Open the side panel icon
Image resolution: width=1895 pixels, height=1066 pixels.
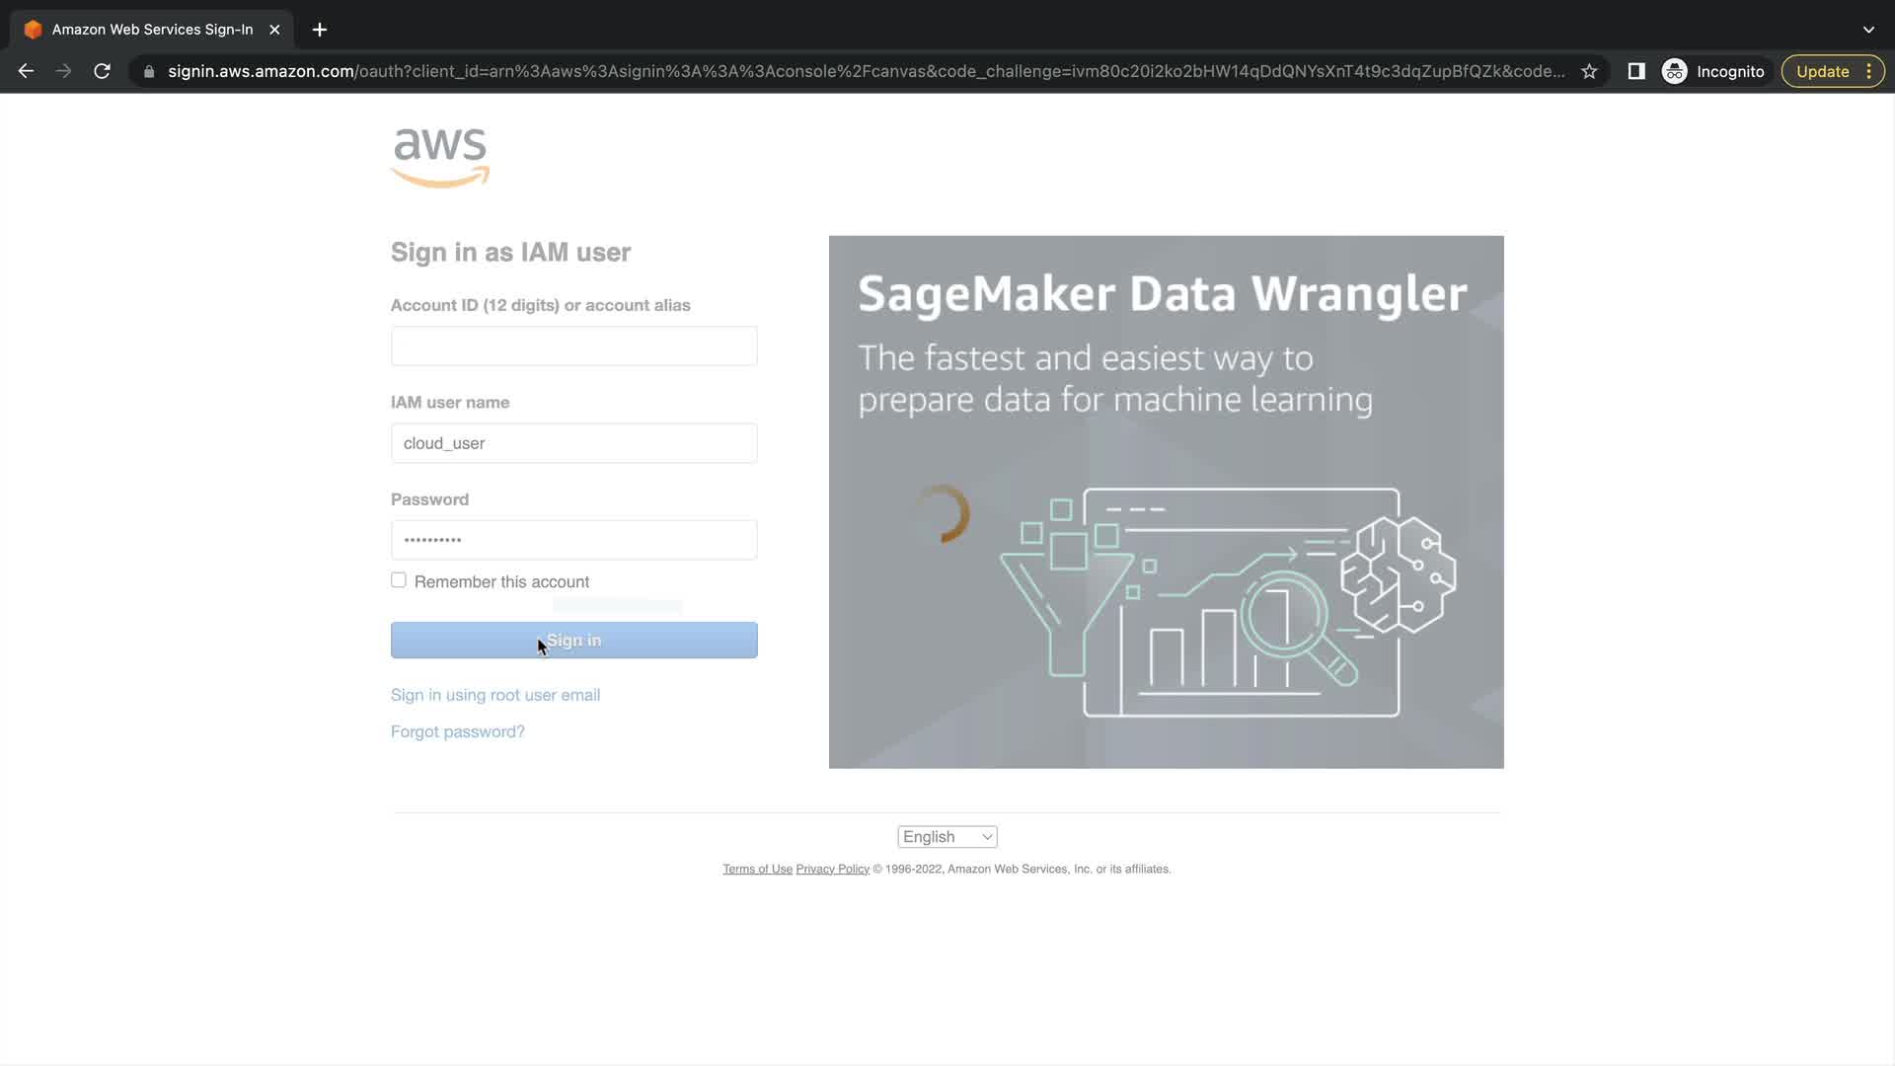pyautogui.click(x=1635, y=71)
